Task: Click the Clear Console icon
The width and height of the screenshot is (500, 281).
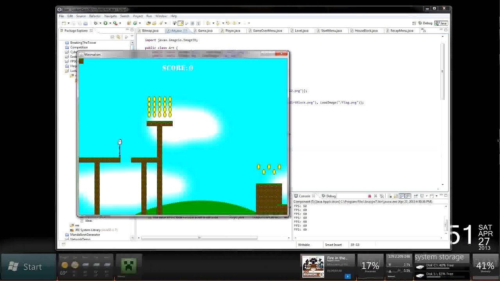Action: [x=390, y=196]
